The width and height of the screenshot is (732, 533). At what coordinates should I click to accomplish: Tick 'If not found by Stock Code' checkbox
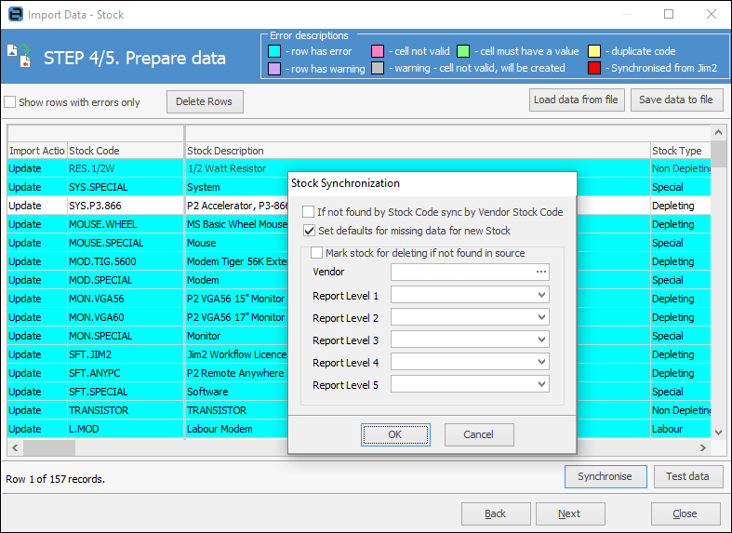[309, 212]
